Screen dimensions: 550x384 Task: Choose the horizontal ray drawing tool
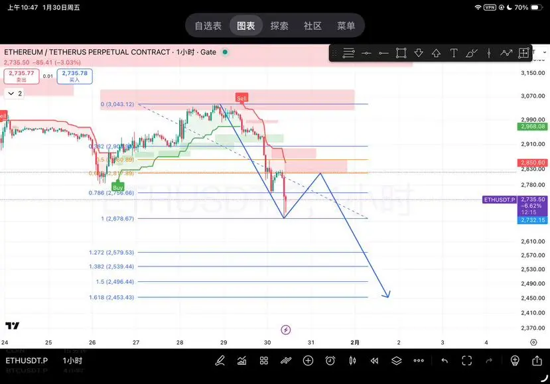pos(383,53)
